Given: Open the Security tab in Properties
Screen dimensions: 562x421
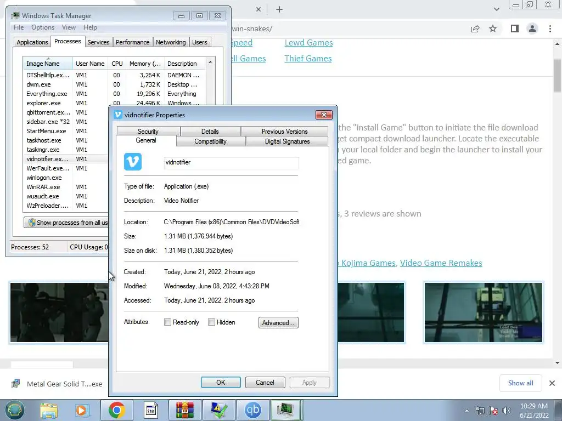Looking at the screenshot, I should [x=148, y=132].
